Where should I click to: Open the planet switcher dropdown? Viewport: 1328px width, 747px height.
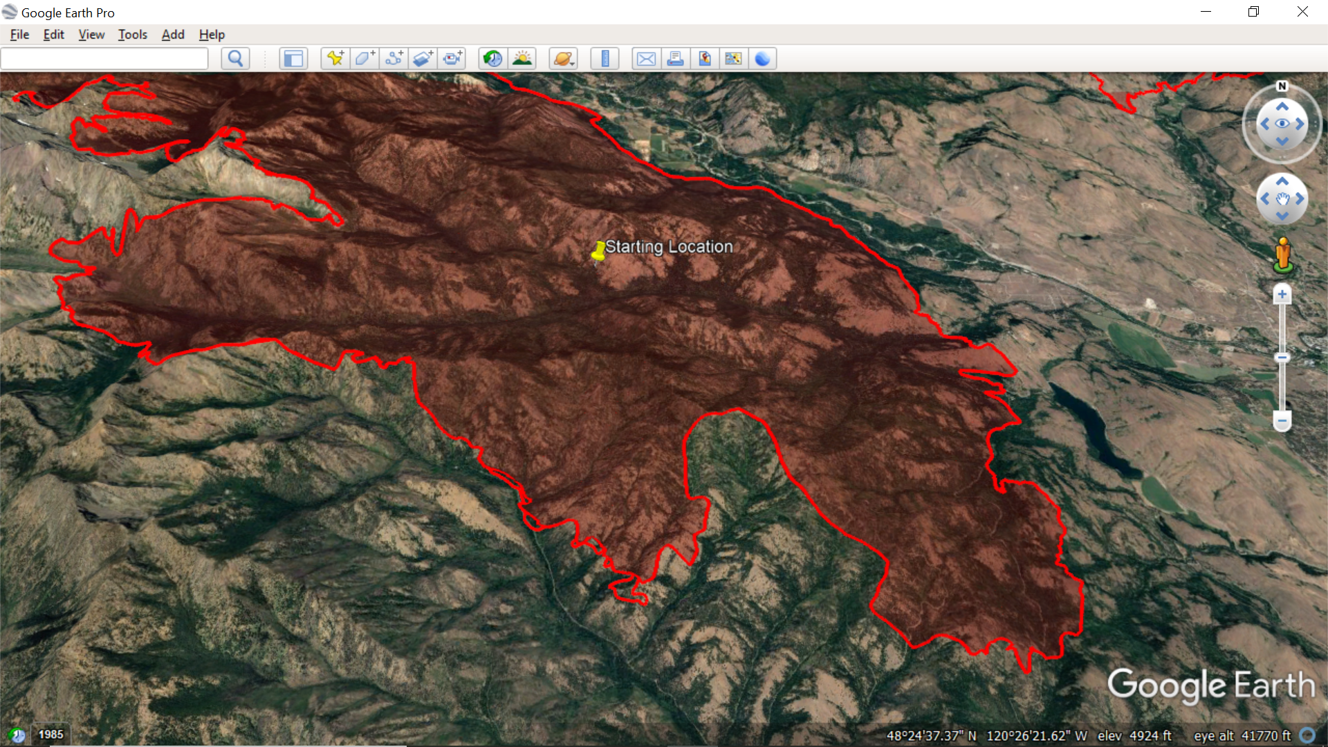tap(564, 59)
